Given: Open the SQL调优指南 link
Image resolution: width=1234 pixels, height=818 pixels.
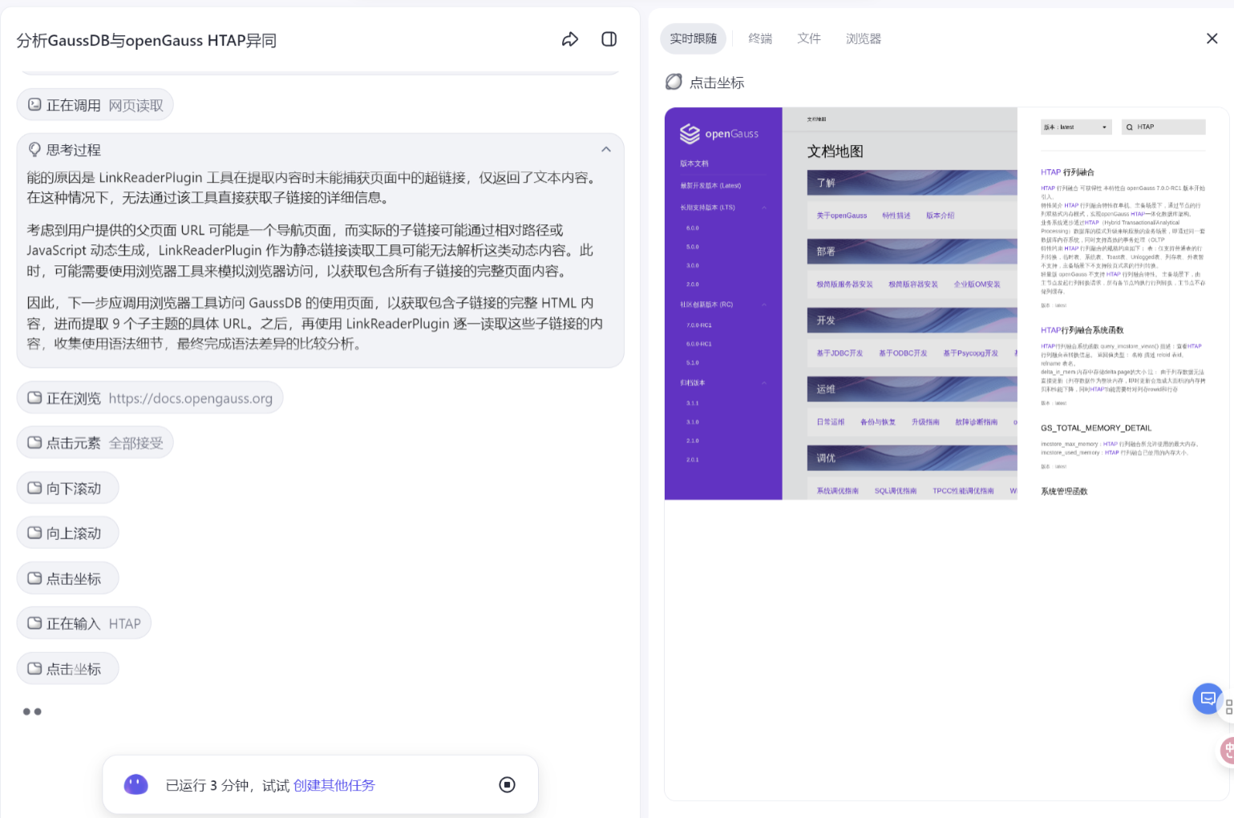Looking at the screenshot, I should (896, 491).
